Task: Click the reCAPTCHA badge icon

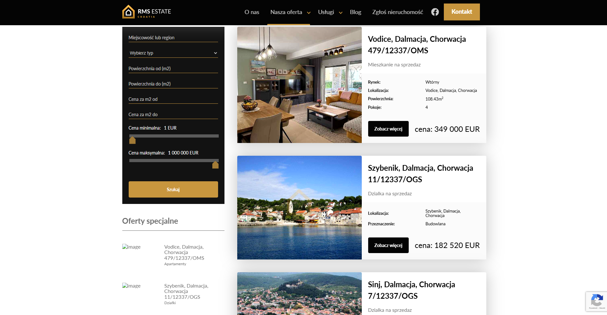Action: pos(596,301)
